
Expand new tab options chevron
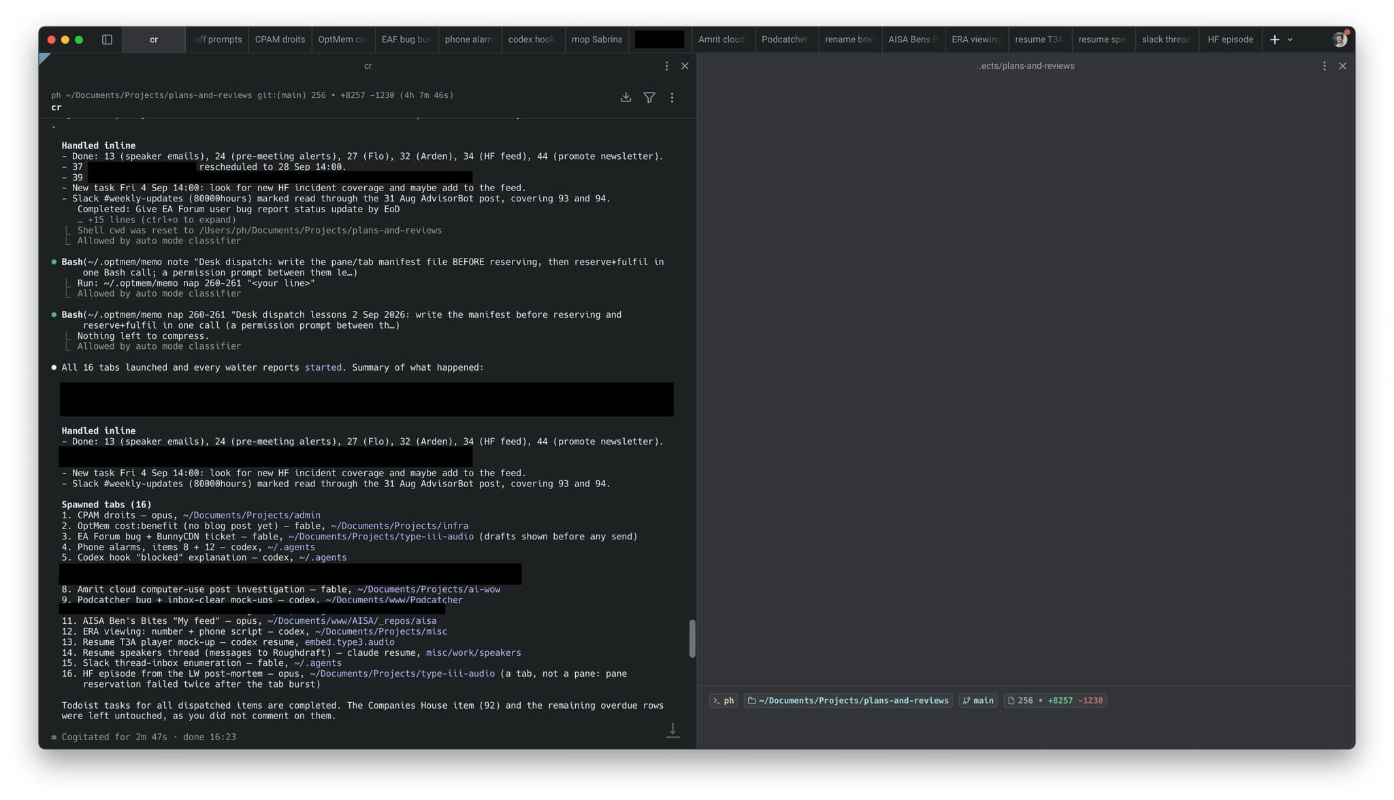pos(1290,39)
